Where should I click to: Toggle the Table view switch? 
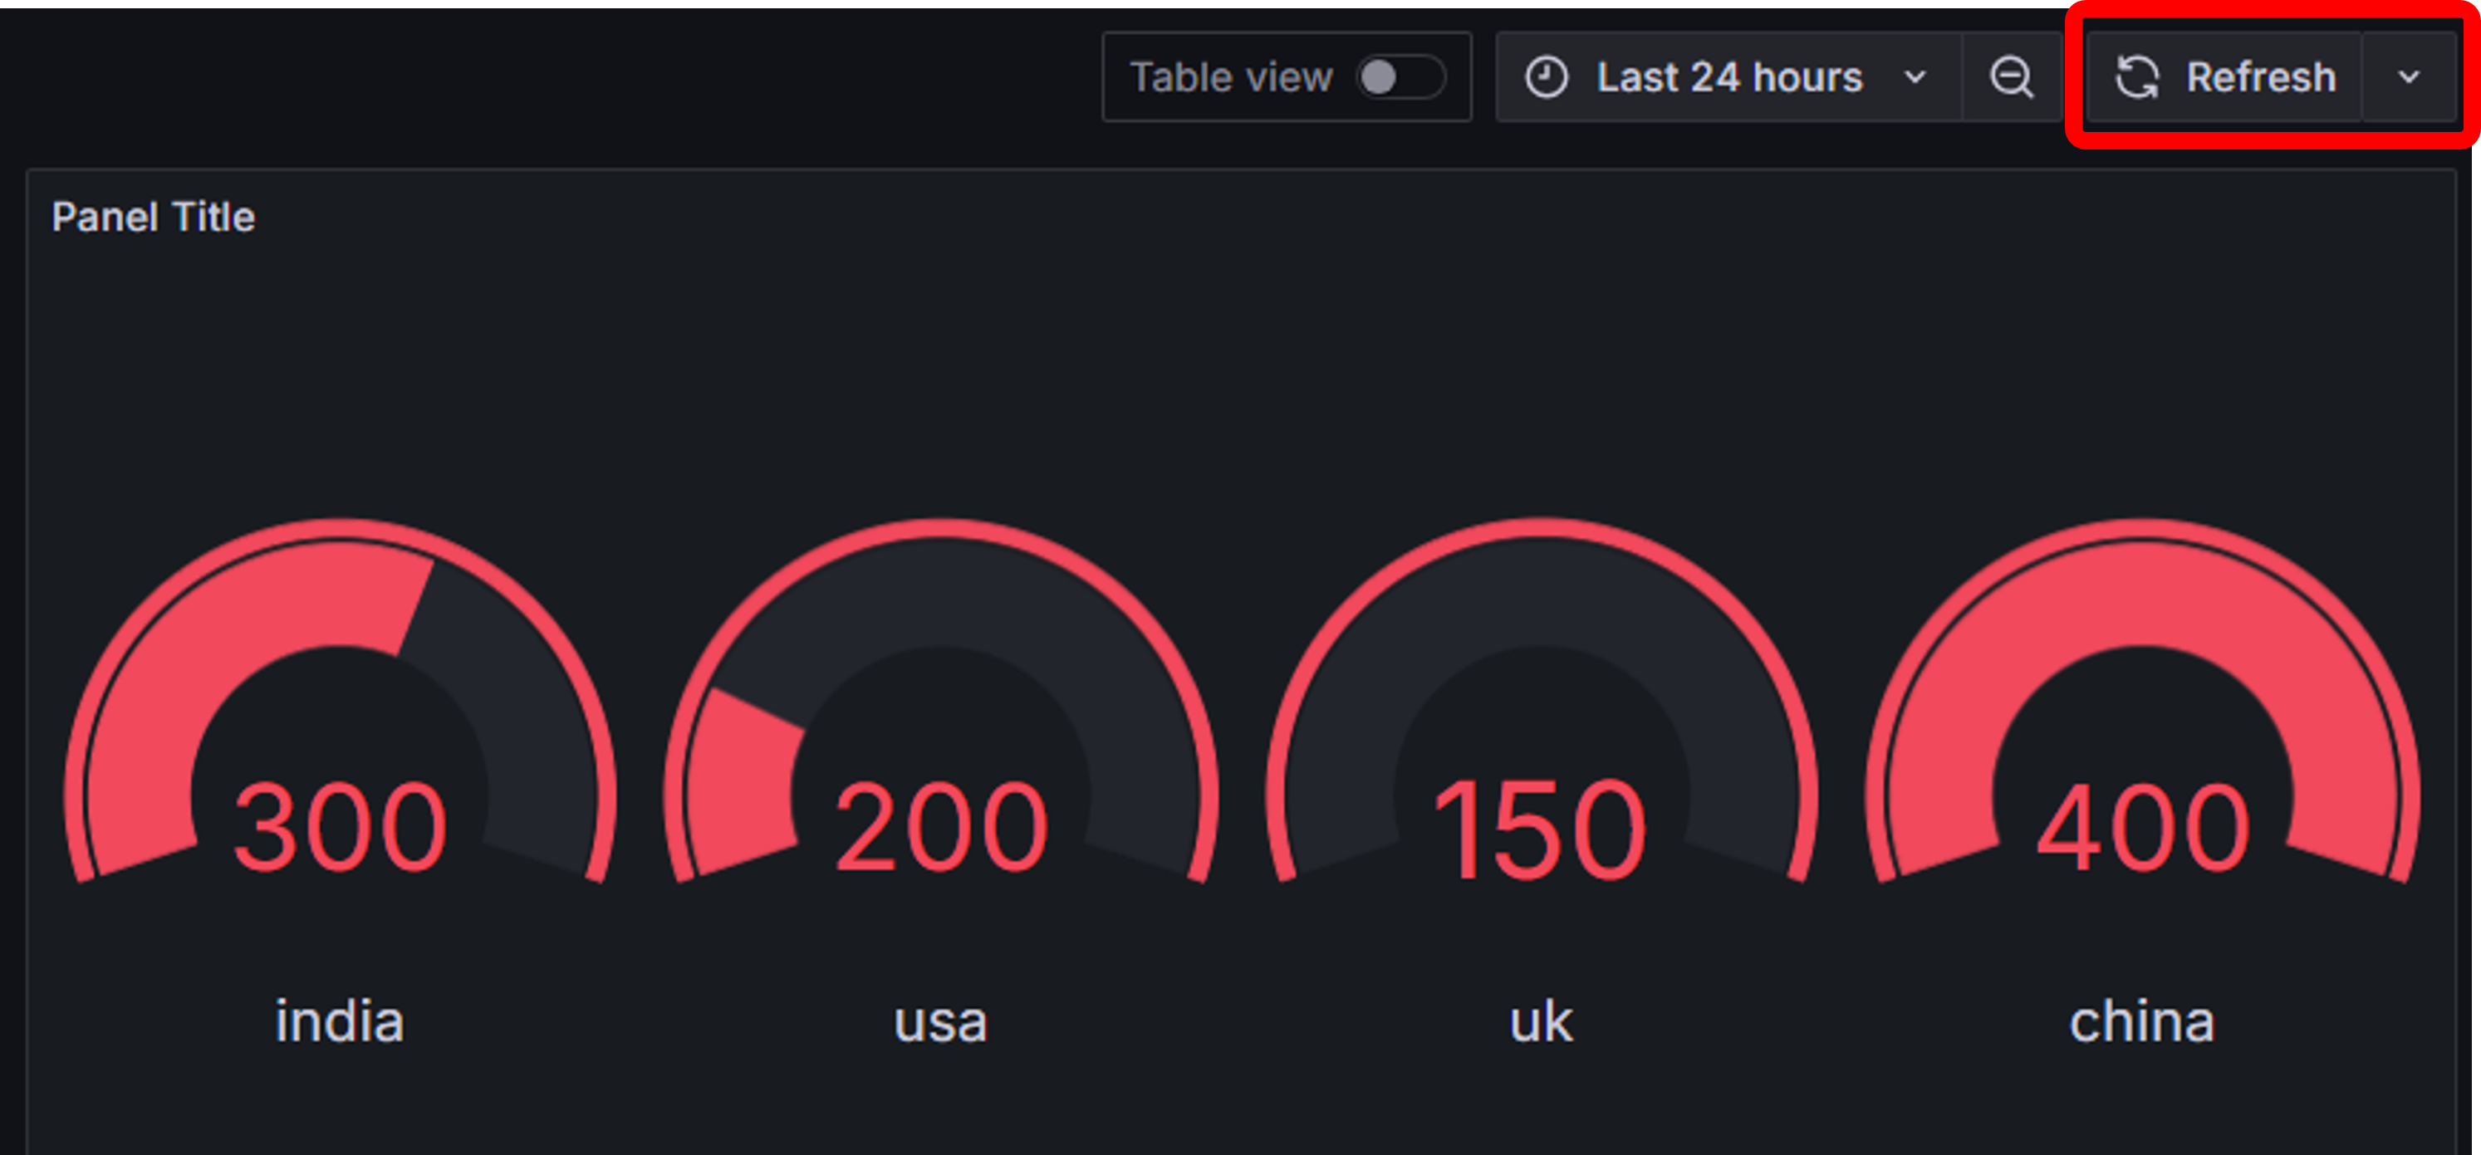point(1401,77)
